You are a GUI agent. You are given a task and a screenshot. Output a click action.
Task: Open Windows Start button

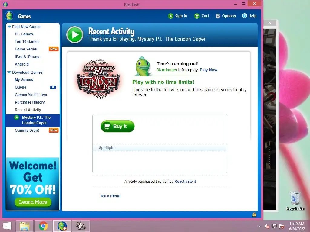[x=7, y=226]
